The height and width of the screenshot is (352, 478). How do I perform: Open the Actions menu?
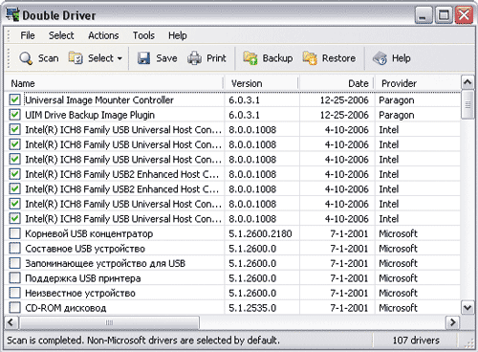tap(103, 35)
